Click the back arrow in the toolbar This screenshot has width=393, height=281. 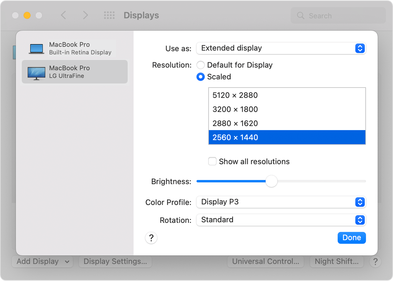(x=64, y=15)
